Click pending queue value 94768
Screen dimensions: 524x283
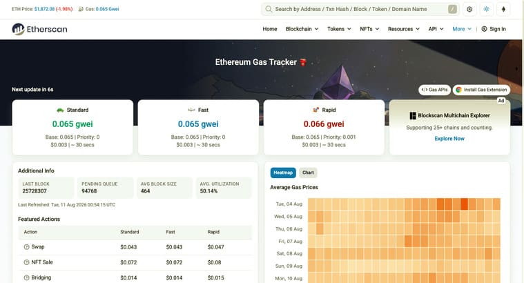[x=89, y=191]
